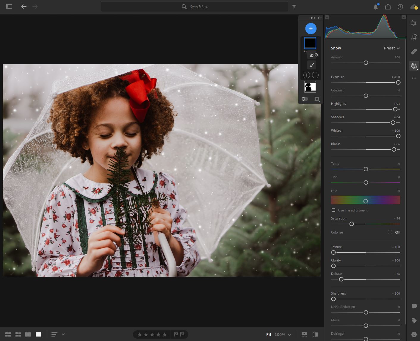Open the notifications bell
Screen dimensions: 420x341
pyautogui.click(x=376, y=7)
